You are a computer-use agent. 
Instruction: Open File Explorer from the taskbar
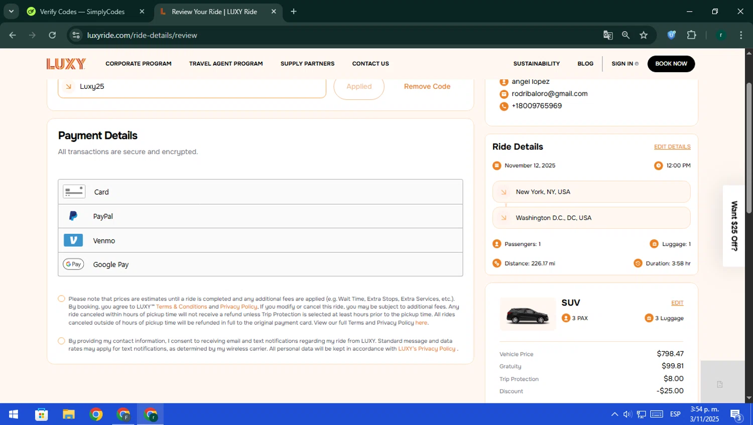(x=69, y=414)
